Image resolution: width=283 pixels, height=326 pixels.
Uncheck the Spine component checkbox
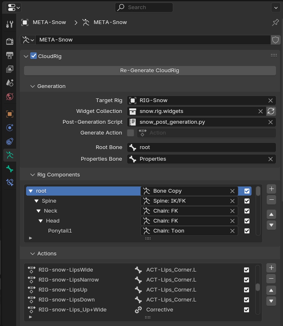click(x=247, y=201)
